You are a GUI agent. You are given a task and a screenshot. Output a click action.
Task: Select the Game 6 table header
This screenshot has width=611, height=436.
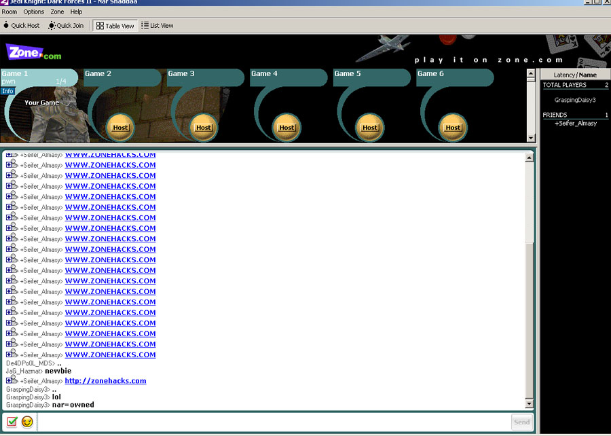455,77
